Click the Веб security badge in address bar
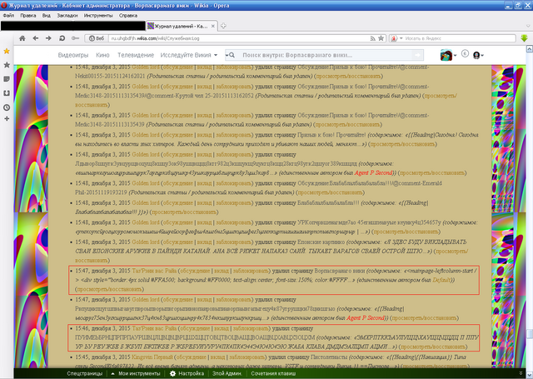 click(x=97, y=38)
